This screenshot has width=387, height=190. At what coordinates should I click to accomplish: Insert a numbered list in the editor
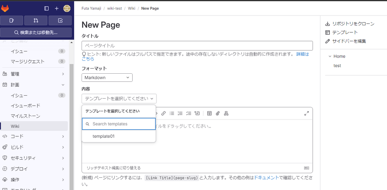pos(180,113)
